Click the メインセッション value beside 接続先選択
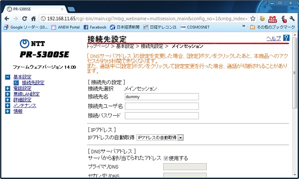The height and width of the screenshot is (179, 299). point(141,89)
